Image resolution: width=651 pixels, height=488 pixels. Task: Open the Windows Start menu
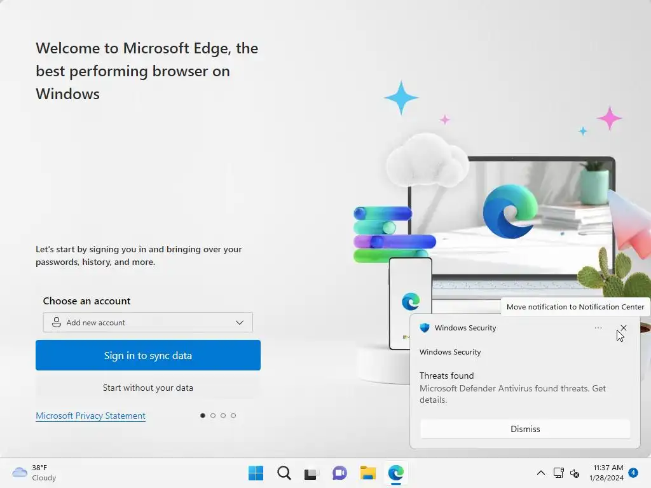pos(256,473)
